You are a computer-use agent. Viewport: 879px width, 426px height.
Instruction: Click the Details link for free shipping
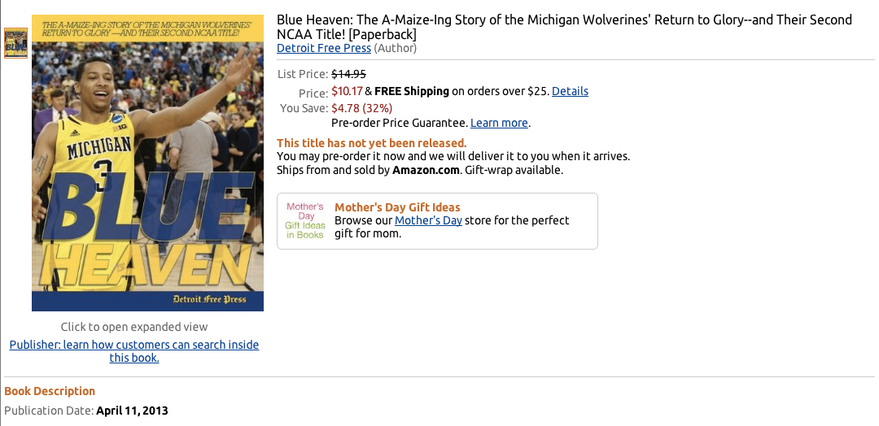570,91
